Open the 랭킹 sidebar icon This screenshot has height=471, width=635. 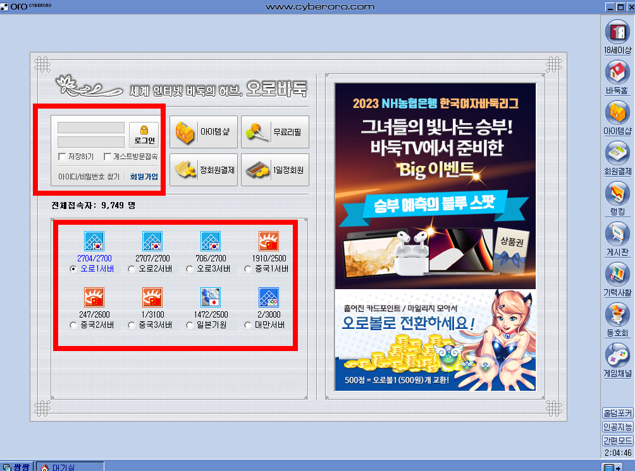click(617, 194)
